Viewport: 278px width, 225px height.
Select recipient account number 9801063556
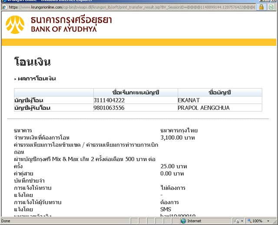tap(109, 108)
